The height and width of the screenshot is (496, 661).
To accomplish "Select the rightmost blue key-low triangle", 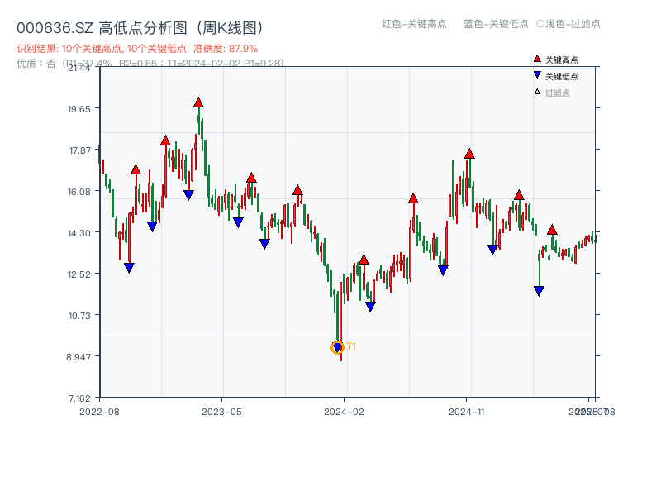I will [x=539, y=290].
